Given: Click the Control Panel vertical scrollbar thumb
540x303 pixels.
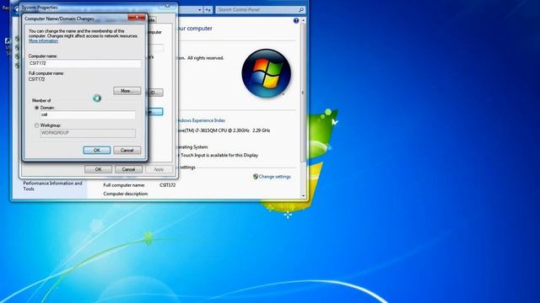Looking at the screenshot, I should click(304, 93).
